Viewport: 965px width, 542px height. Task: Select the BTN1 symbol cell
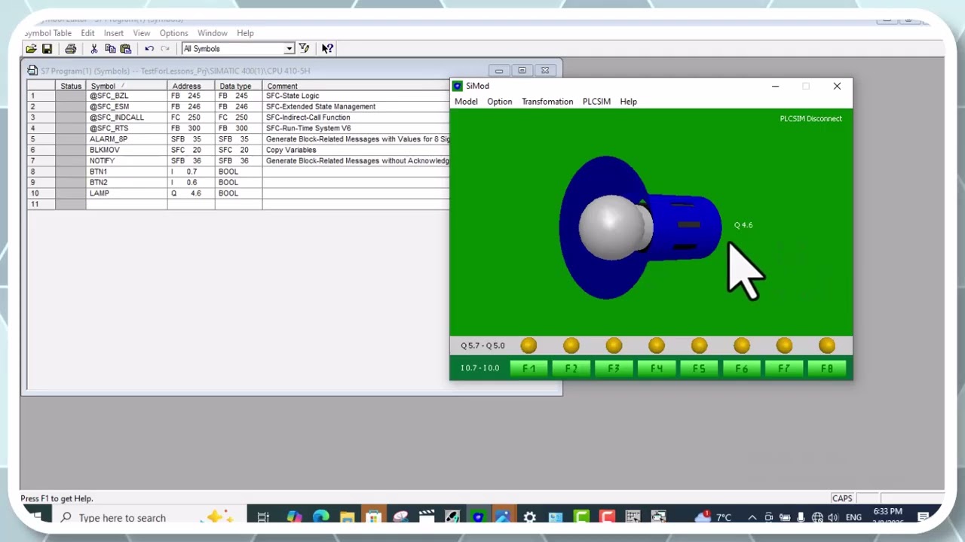click(127, 172)
